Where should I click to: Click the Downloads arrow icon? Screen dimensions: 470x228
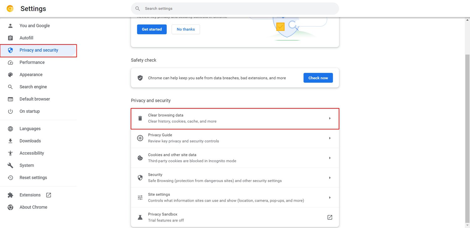pos(10,141)
